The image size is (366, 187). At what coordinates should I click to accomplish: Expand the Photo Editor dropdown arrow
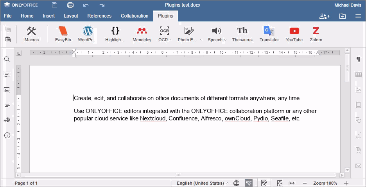point(201,40)
